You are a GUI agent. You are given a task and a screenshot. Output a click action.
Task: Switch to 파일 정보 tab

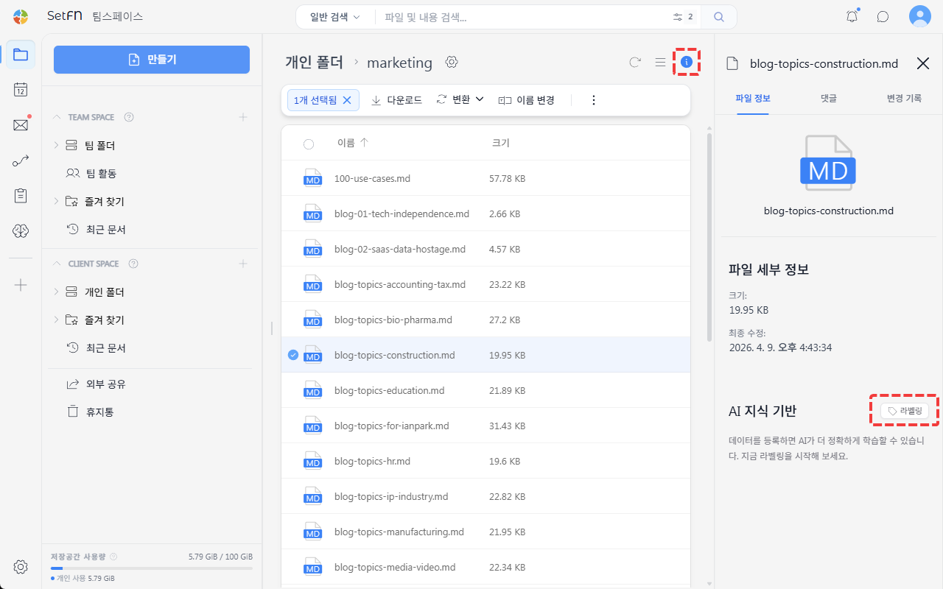tap(753, 98)
